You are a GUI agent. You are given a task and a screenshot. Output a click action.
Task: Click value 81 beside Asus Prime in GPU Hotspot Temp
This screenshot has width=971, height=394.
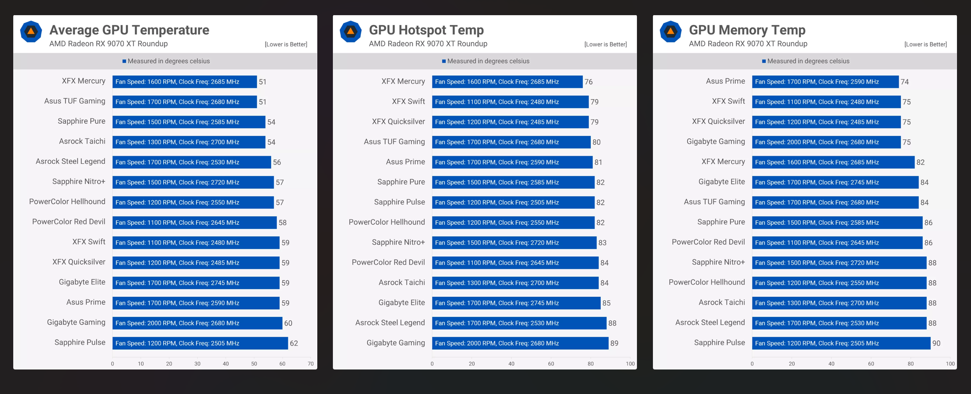pos(598,162)
